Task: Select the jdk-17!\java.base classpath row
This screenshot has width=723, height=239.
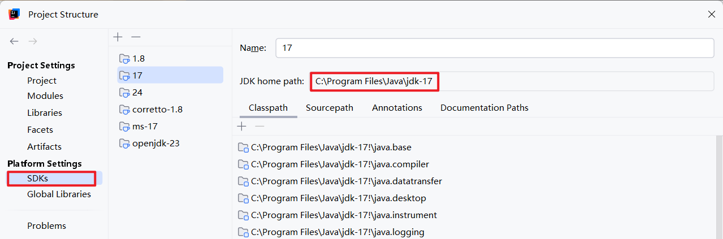Action: click(x=475, y=147)
